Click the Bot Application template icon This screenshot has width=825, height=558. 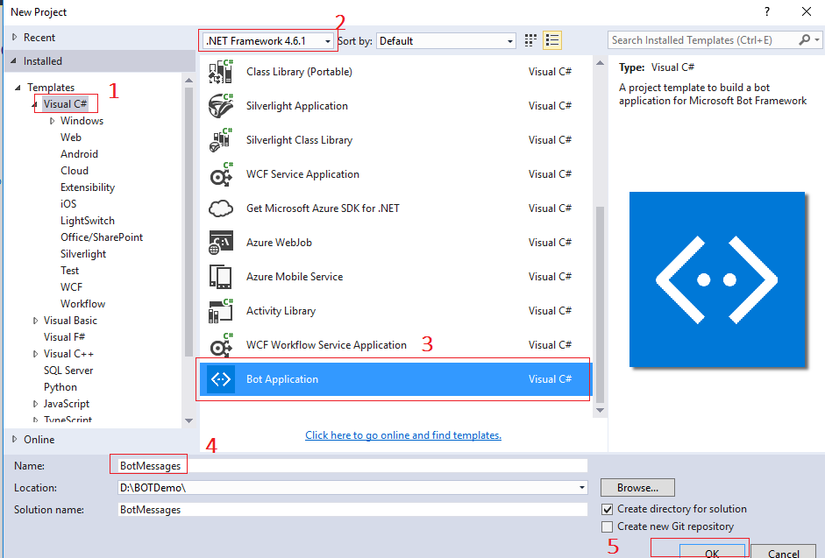(x=221, y=379)
